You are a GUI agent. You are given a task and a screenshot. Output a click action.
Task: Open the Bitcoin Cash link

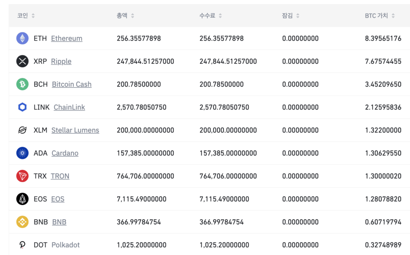[72, 84]
